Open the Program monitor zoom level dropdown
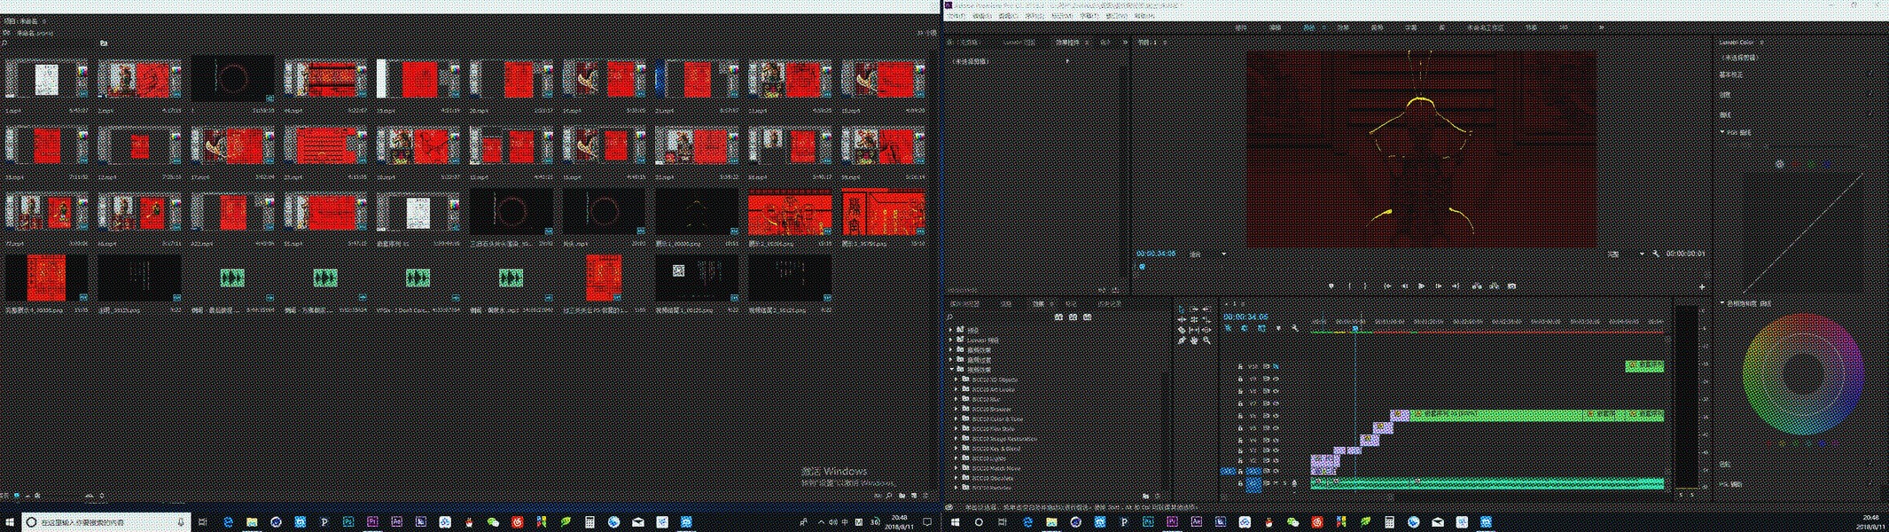 coord(1207,254)
